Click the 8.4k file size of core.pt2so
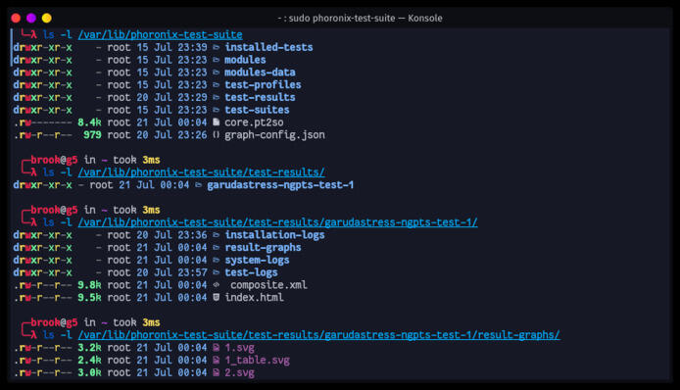The image size is (680, 390). (89, 122)
